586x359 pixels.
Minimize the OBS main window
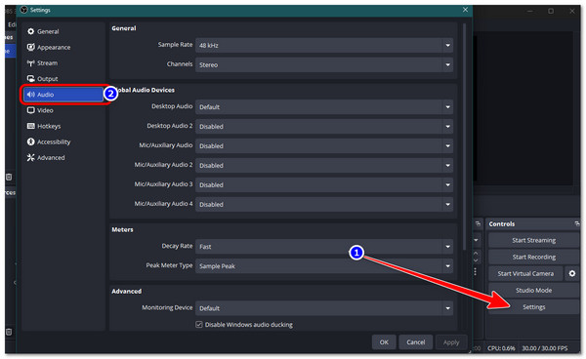[529, 11]
